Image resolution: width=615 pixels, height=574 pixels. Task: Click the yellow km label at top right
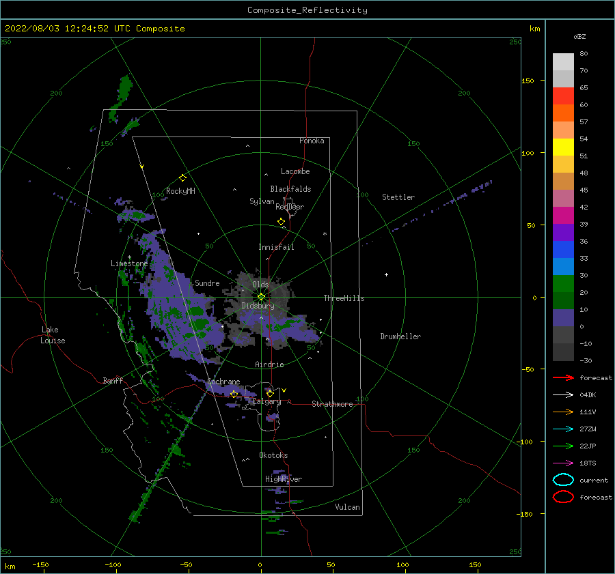coord(535,29)
